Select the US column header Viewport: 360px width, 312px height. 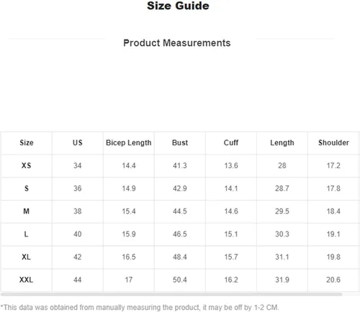78,143
